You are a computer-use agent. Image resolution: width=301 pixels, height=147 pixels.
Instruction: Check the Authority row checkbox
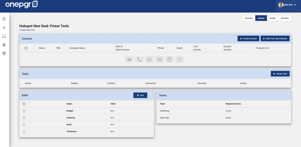point(24,118)
